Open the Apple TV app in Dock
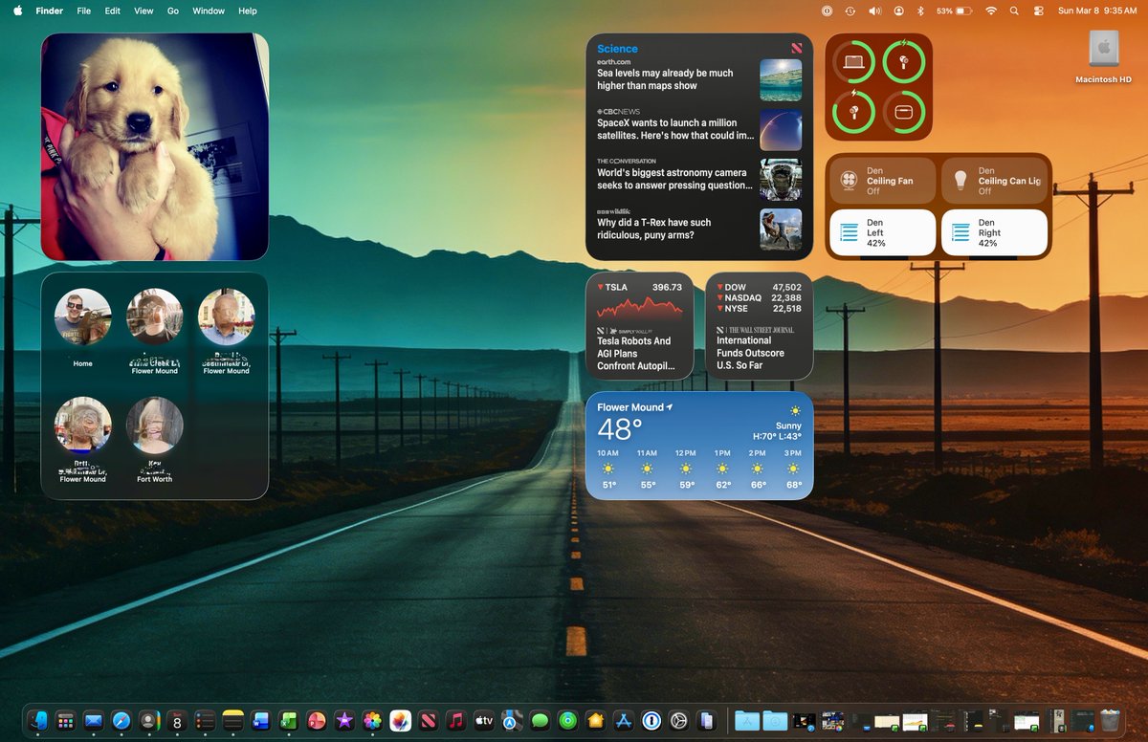This screenshot has width=1148, height=742. click(x=484, y=721)
